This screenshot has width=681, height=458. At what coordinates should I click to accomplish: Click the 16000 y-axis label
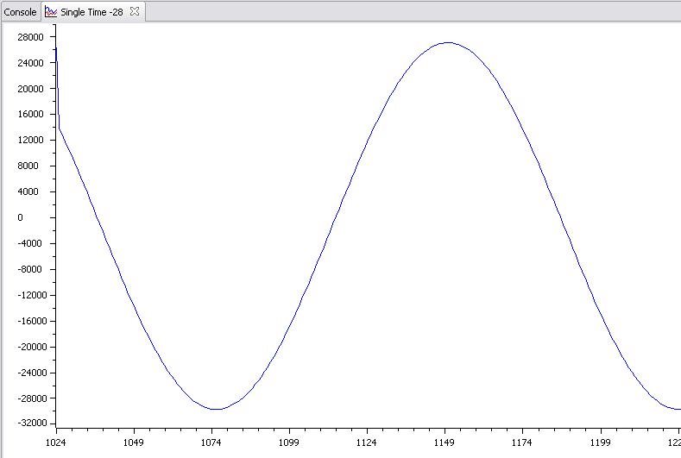click(x=30, y=114)
